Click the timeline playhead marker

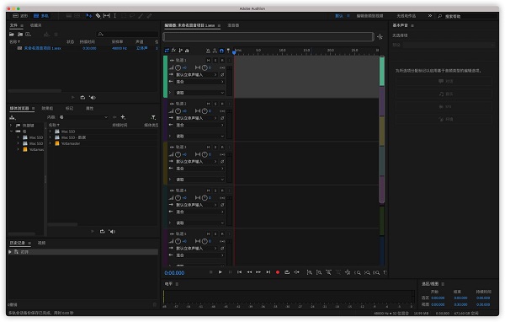[x=234, y=51]
